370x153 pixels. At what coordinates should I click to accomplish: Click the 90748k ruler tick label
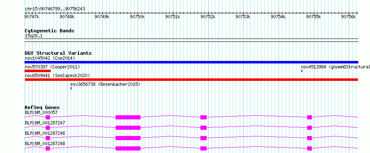pyautogui.click(x=67, y=17)
